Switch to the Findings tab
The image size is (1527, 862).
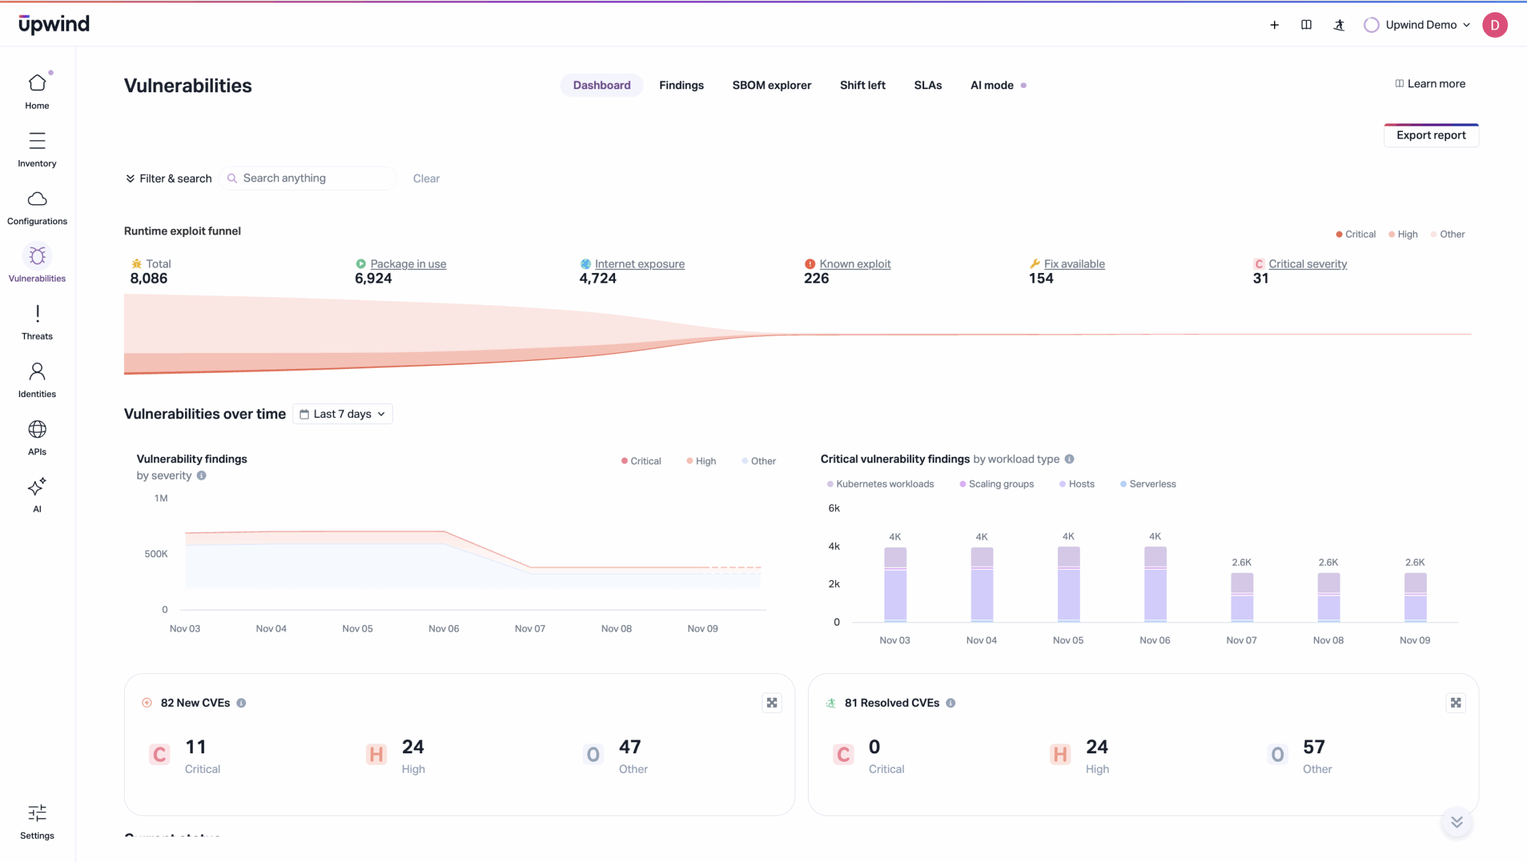681,86
